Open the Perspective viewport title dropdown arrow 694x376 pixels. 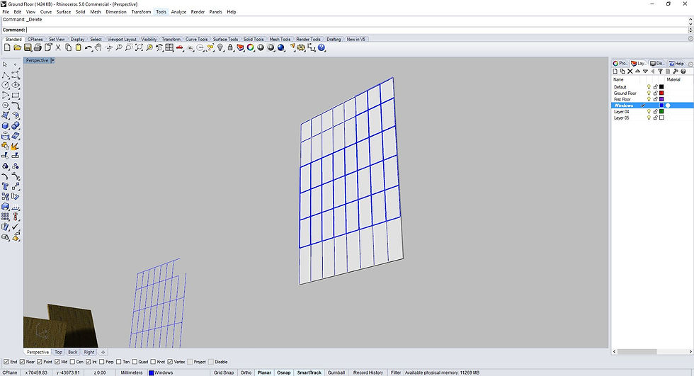coord(52,60)
